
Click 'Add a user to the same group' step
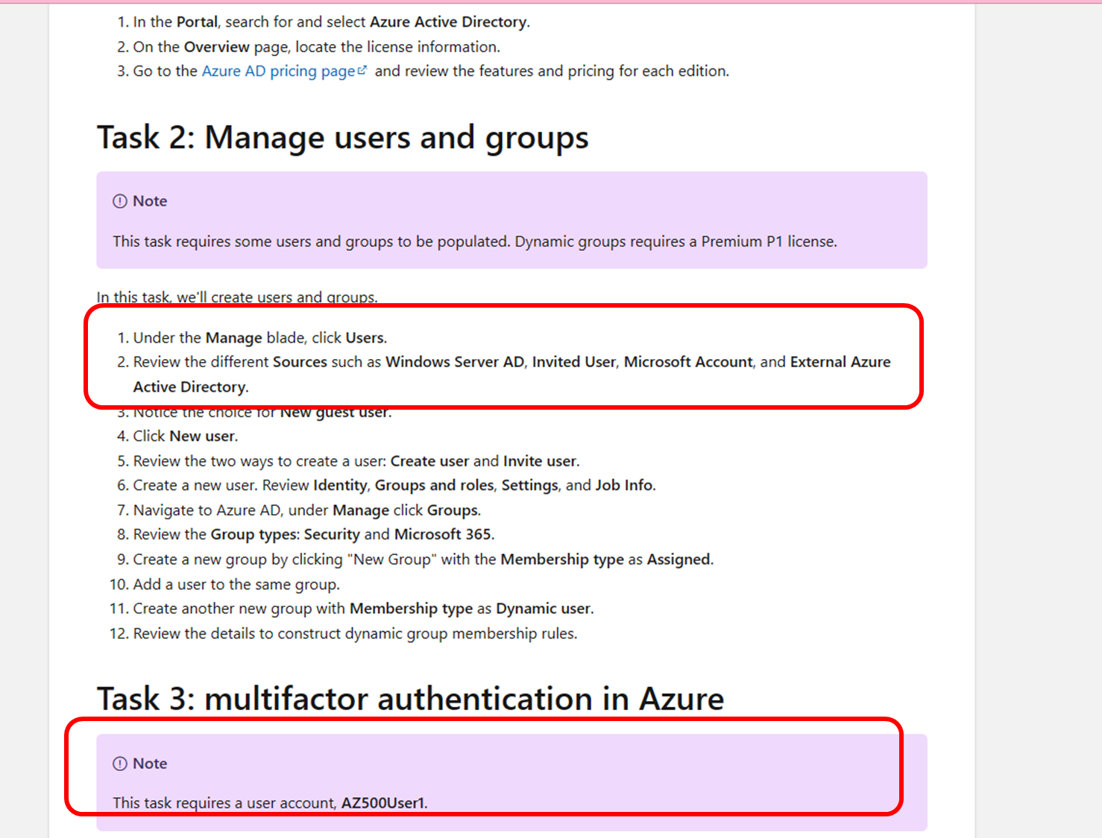pos(236,584)
